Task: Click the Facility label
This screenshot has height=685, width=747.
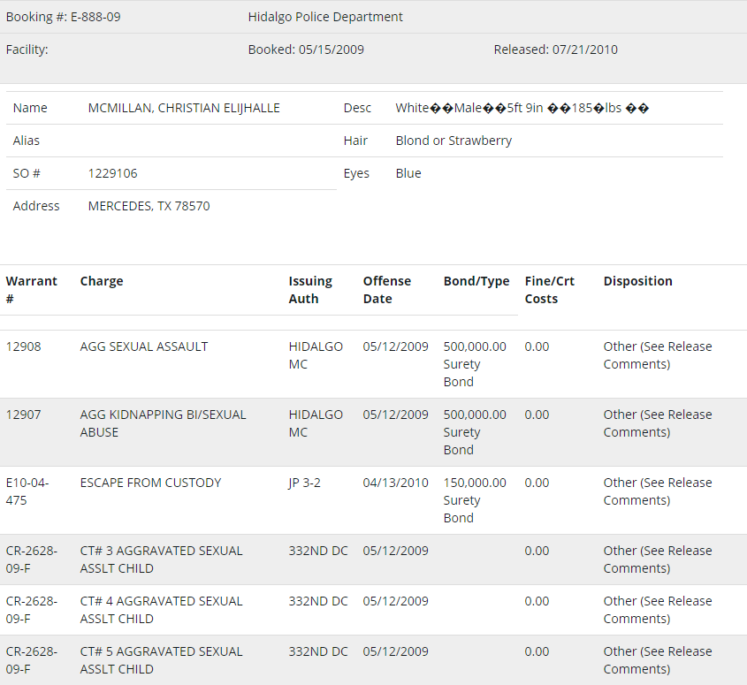Action: click(27, 49)
